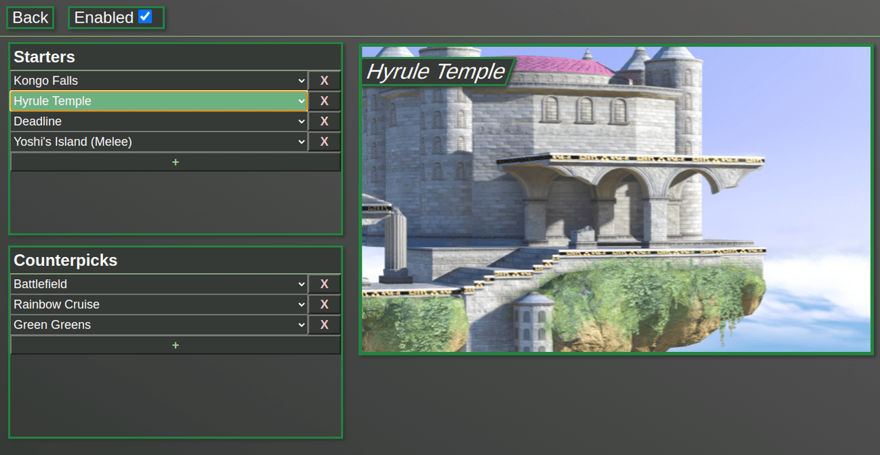
Task: Go back with the Back button
Action: click(x=30, y=18)
